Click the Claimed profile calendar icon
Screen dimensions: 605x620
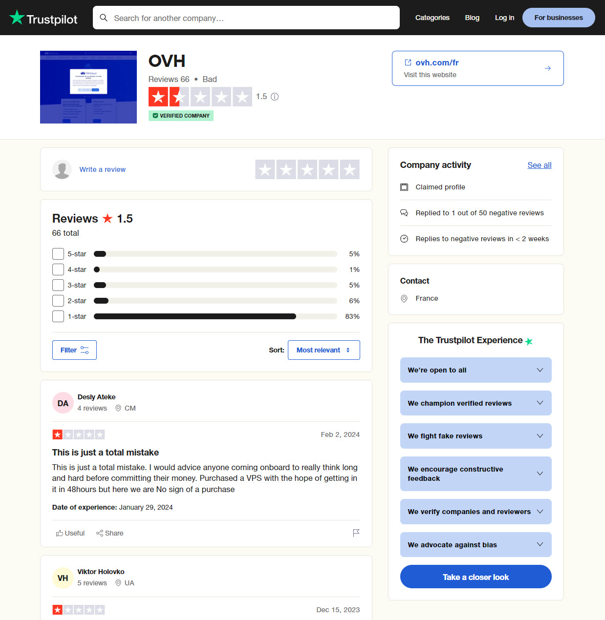pyautogui.click(x=404, y=187)
